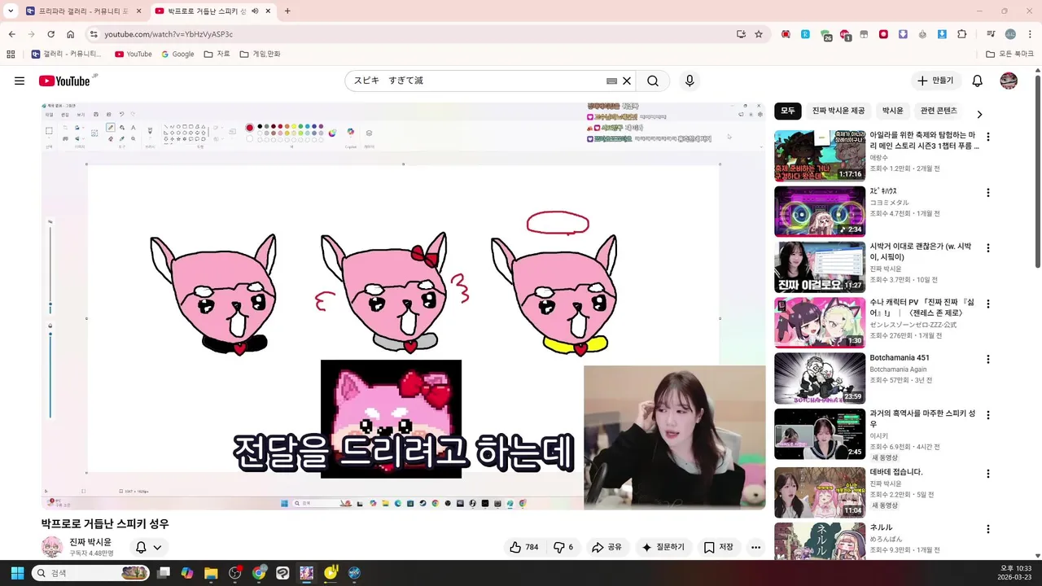Click the 만들기 create button

click(x=935, y=81)
